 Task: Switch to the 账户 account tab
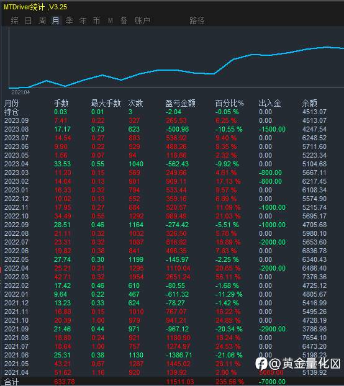pos(142,20)
